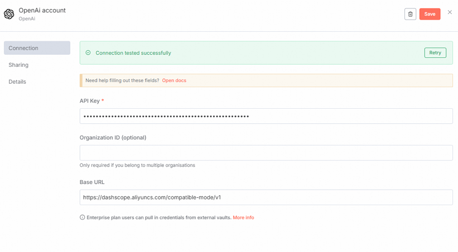Viewport: 458px width, 252px height.
Task: Retry the connection test
Action: [435, 52]
